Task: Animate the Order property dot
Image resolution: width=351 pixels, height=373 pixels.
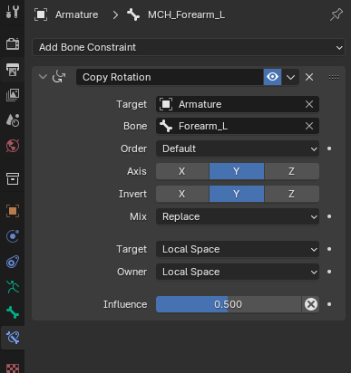Action: [329, 148]
